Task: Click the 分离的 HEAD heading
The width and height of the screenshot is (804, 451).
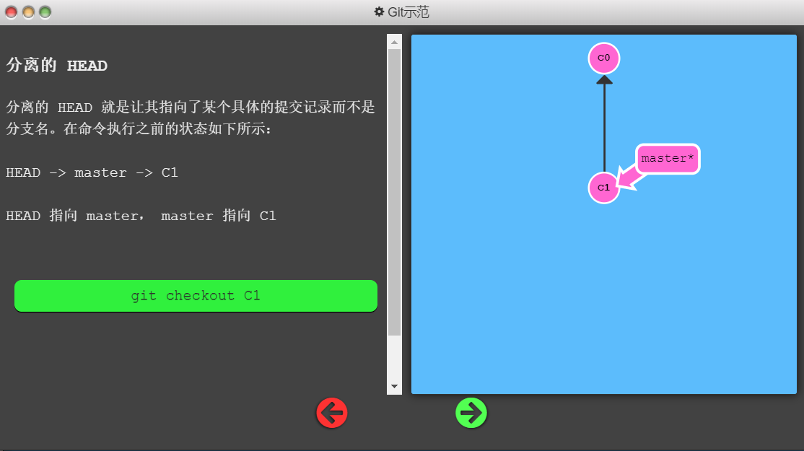Action: point(57,66)
